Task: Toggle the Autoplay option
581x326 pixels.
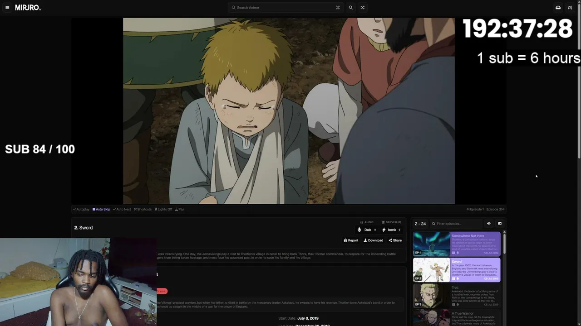Action: pyautogui.click(x=81, y=209)
